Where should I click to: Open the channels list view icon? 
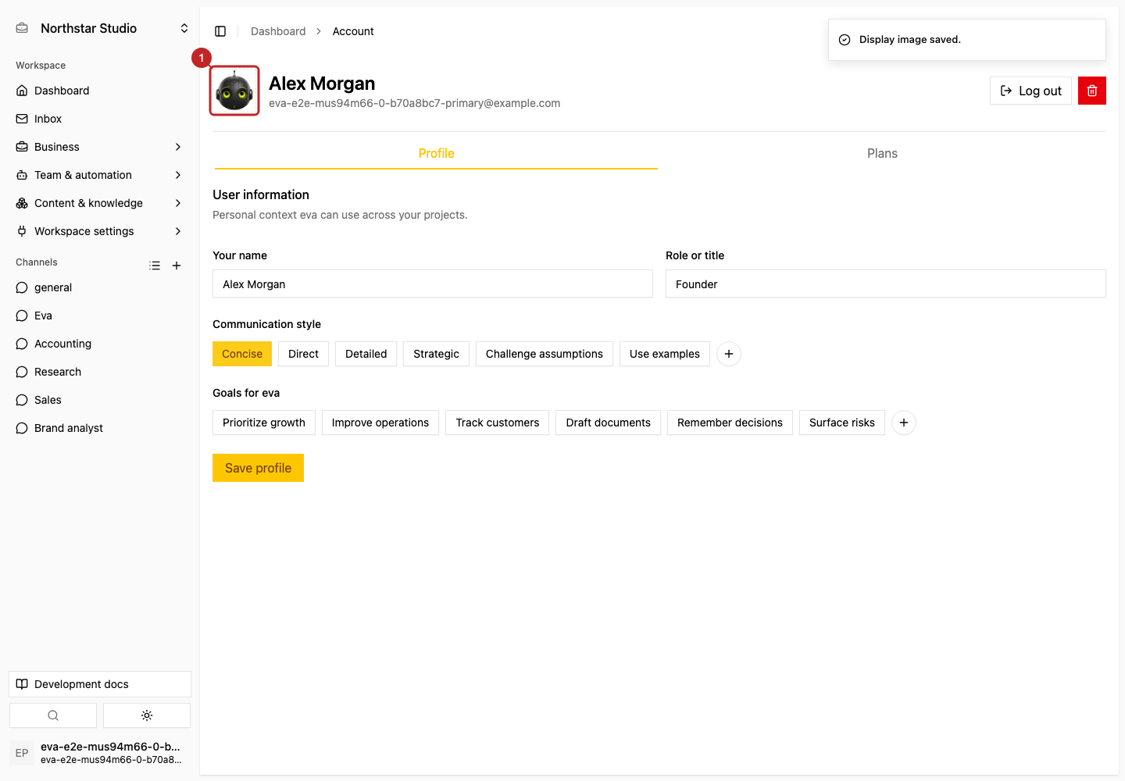tap(155, 266)
